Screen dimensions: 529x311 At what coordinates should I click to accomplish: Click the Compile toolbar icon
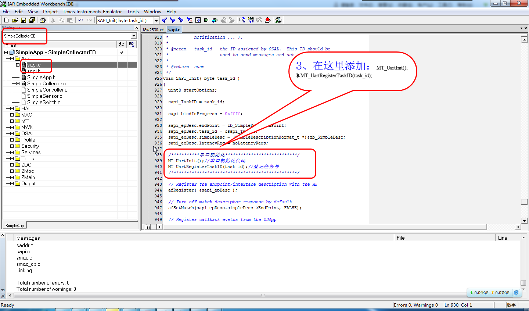(242, 20)
